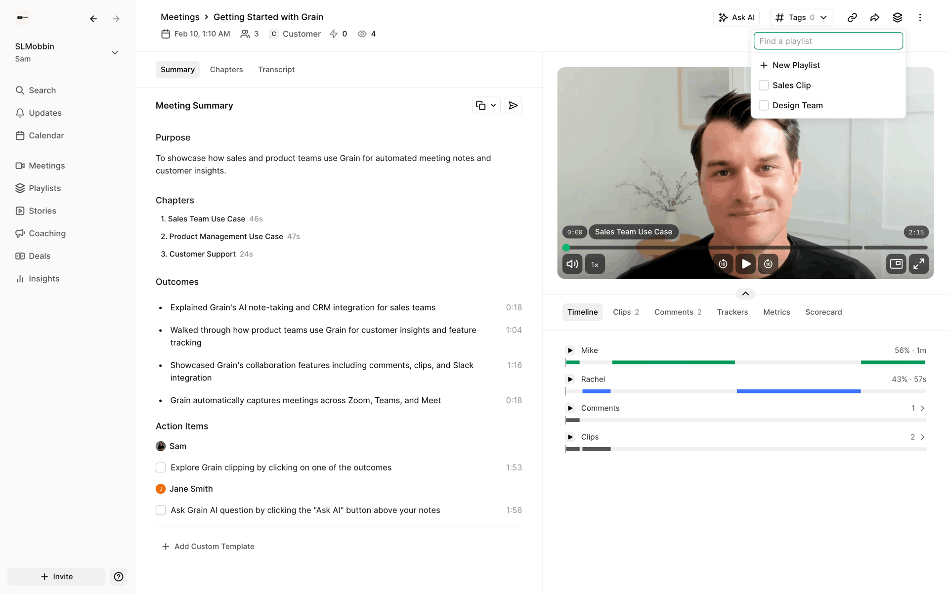Open Playlists in the sidebar
Screen dimensions: 949x593
38,188
